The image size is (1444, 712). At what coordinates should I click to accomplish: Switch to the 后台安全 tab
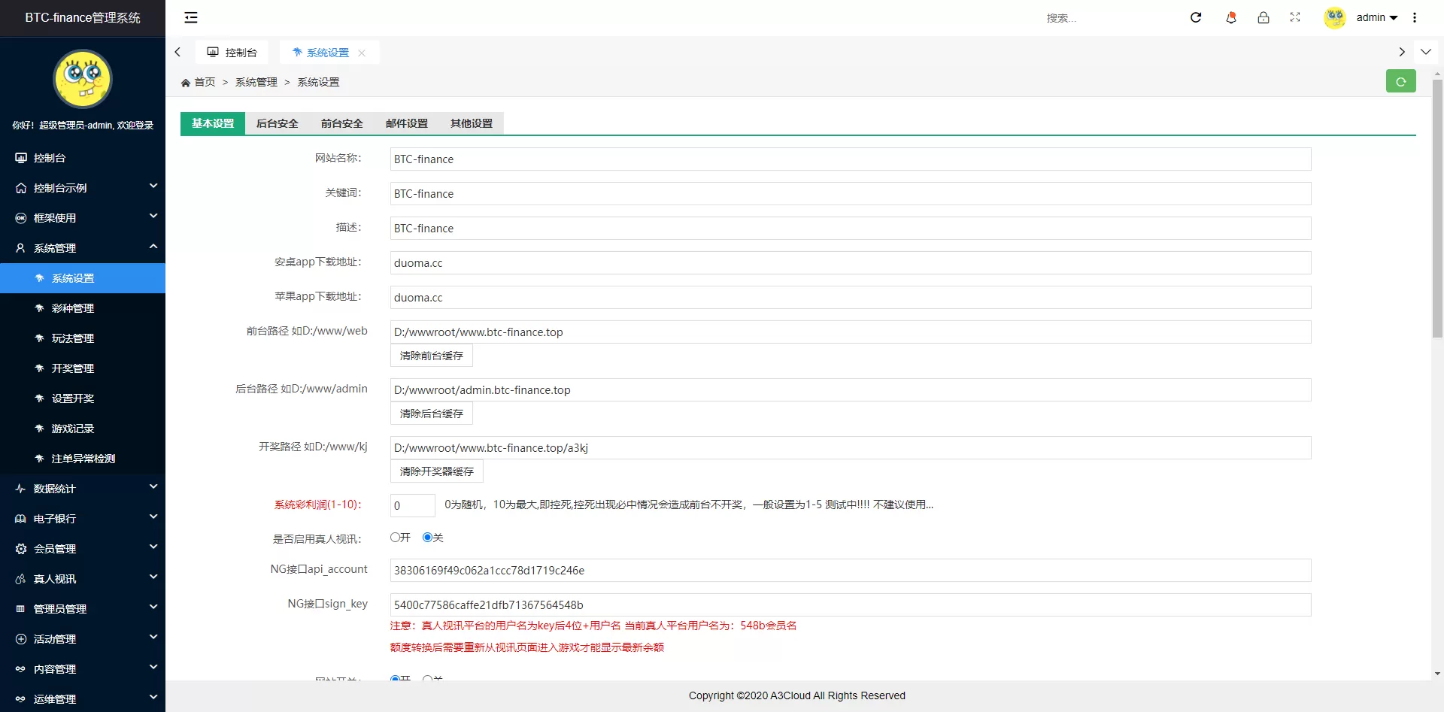click(x=278, y=123)
